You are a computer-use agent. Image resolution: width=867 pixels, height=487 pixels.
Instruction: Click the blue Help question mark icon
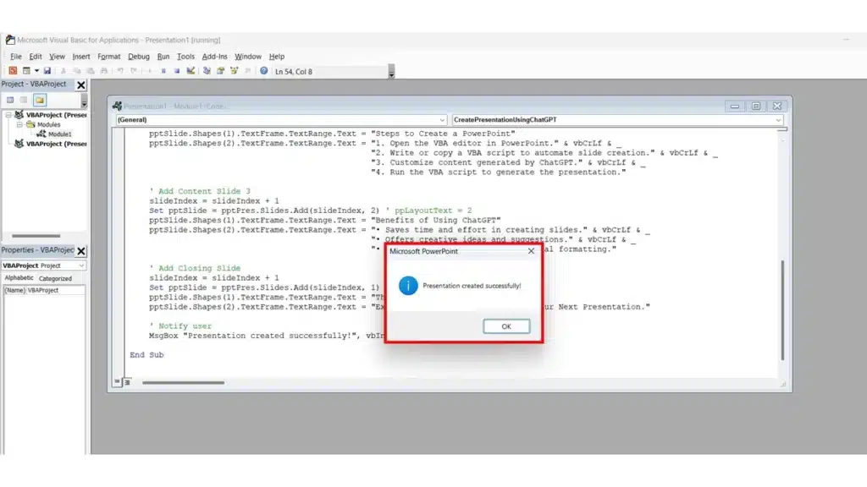coord(264,71)
